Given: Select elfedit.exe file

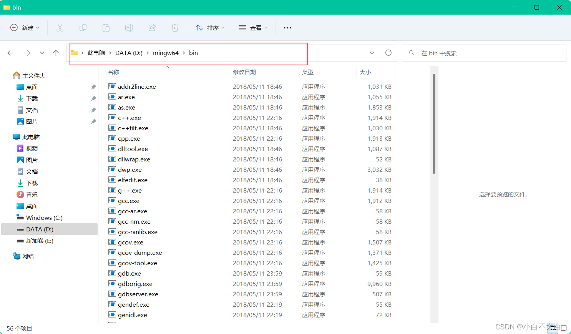Looking at the screenshot, I should point(133,180).
